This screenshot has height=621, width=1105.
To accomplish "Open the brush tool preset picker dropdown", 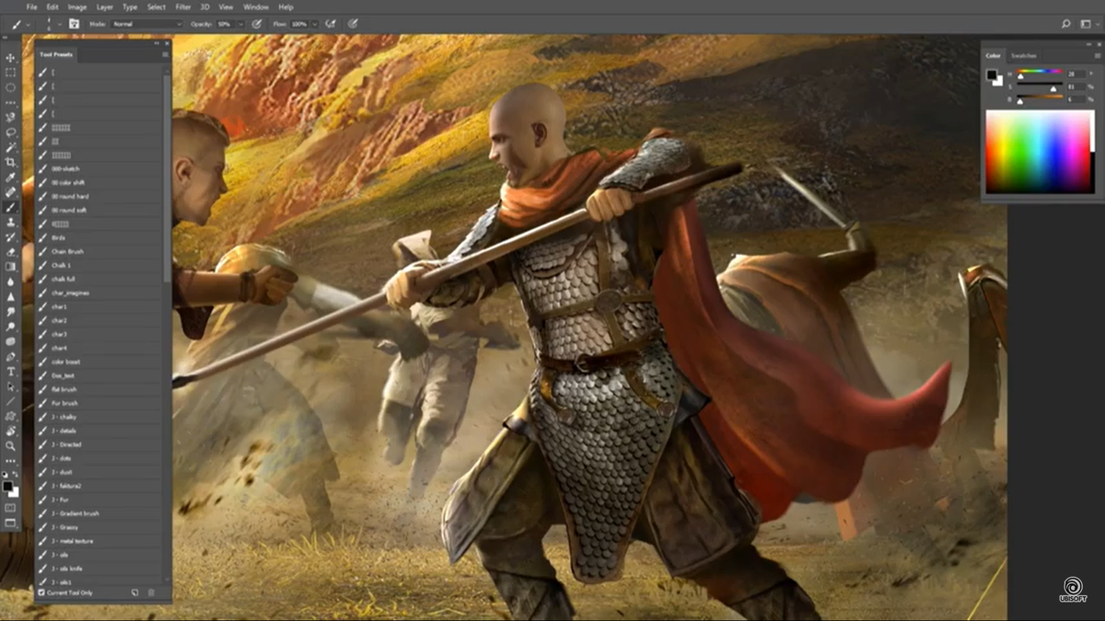I will [x=28, y=24].
